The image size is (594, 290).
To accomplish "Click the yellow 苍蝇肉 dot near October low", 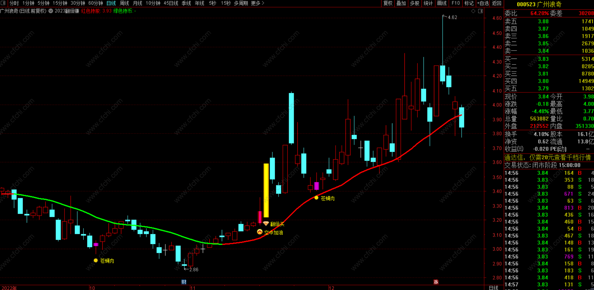I will (x=96, y=261).
